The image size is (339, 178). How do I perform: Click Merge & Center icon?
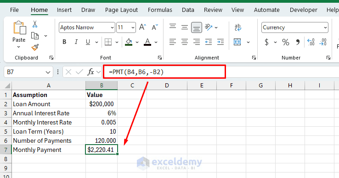(237, 42)
